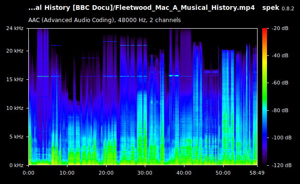Viewport: 300px width, 184px height.
Task: Click the -100 dB scale label
Action: (x=282, y=138)
